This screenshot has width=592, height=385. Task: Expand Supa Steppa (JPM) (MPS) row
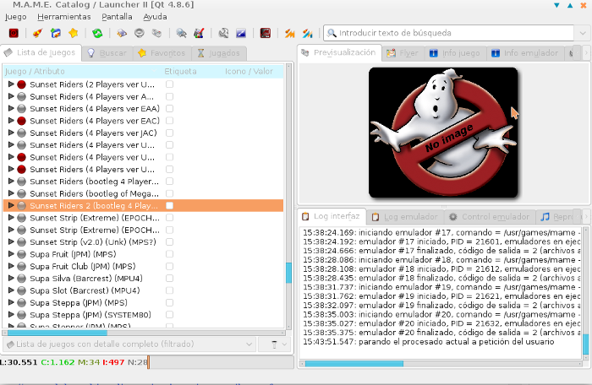[11, 302]
